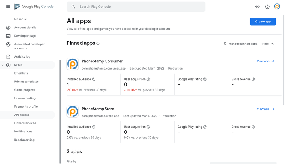Collapse pinned apps with the Hide chevron
This screenshot has width=285, height=164.
(272, 44)
